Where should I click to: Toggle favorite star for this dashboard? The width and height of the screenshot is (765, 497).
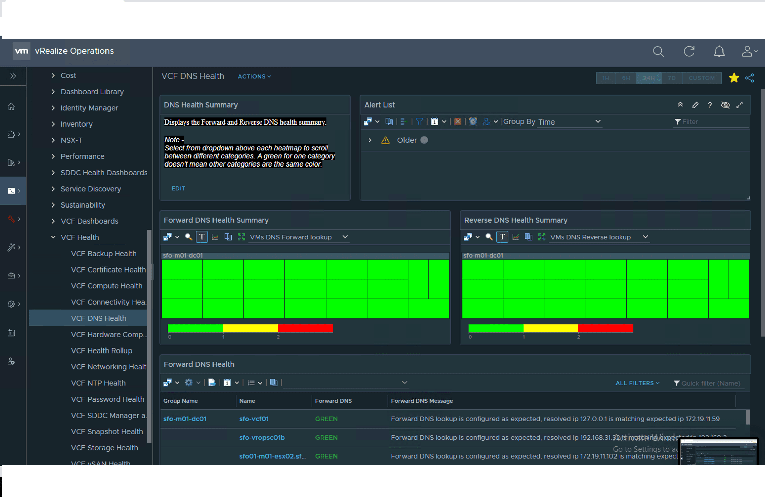click(x=734, y=78)
